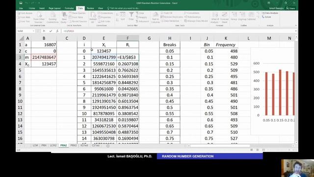Viewport: 314px width, 177px height.
Task: Click the Group outline icon
Action: click(234, 16)
